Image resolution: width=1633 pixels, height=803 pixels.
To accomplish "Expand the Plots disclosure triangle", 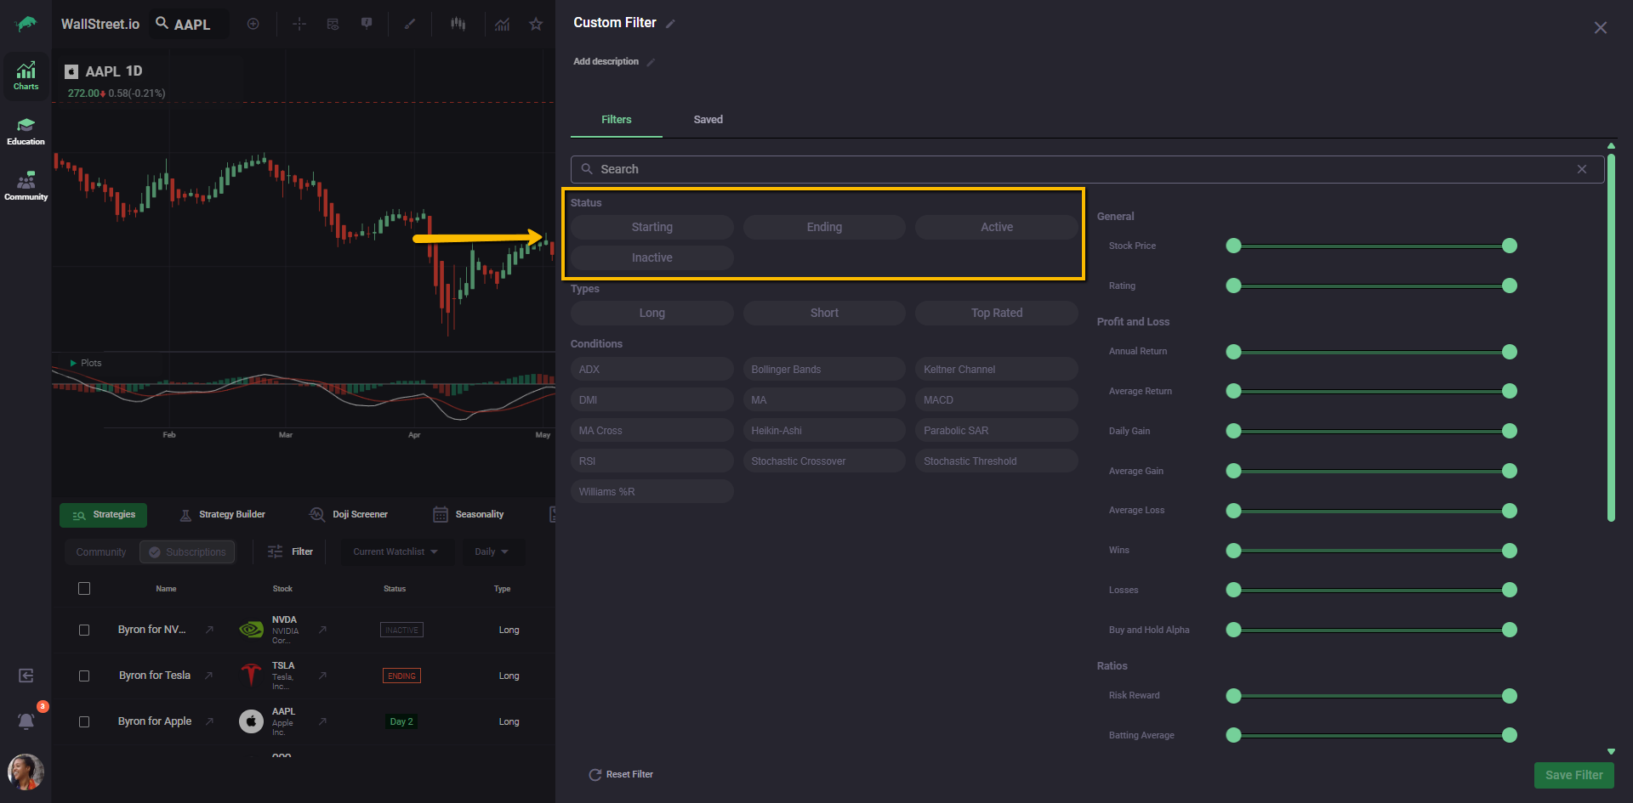I will [73, 363].
